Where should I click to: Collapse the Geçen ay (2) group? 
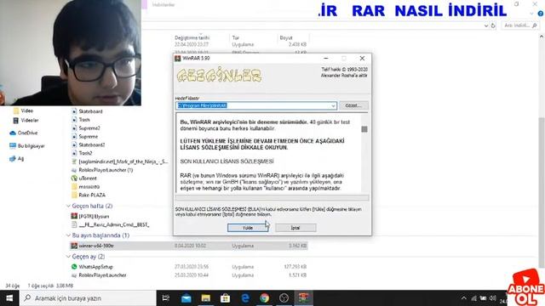pyautogui.click(x=68, y=257)
